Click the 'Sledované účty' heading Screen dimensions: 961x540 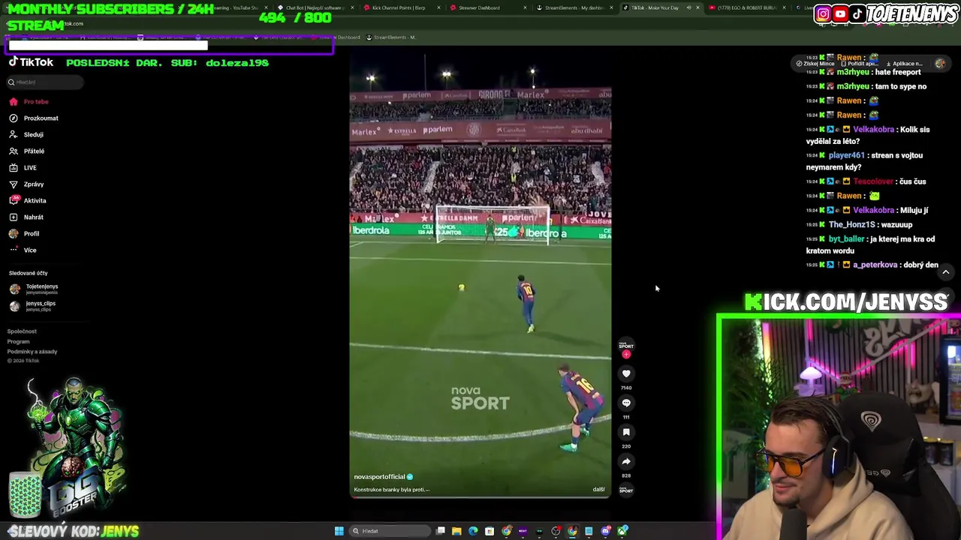coord(28,273)
